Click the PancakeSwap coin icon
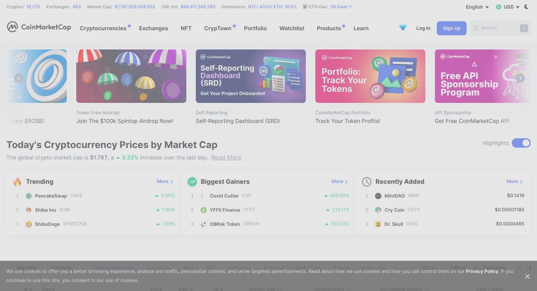The image size is (537, 291). (x=29, y=196)
